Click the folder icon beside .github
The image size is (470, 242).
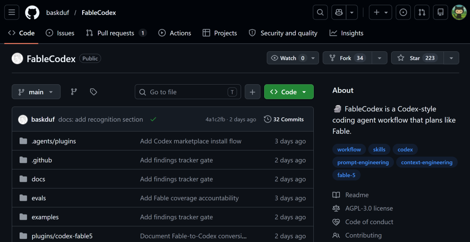pos(23,160)
